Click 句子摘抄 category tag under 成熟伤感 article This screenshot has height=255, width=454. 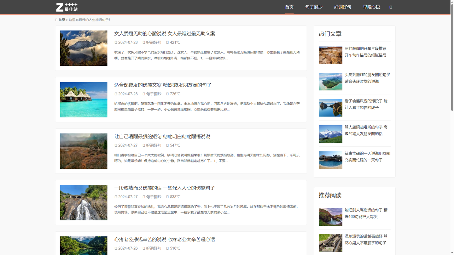pos(154,197)
